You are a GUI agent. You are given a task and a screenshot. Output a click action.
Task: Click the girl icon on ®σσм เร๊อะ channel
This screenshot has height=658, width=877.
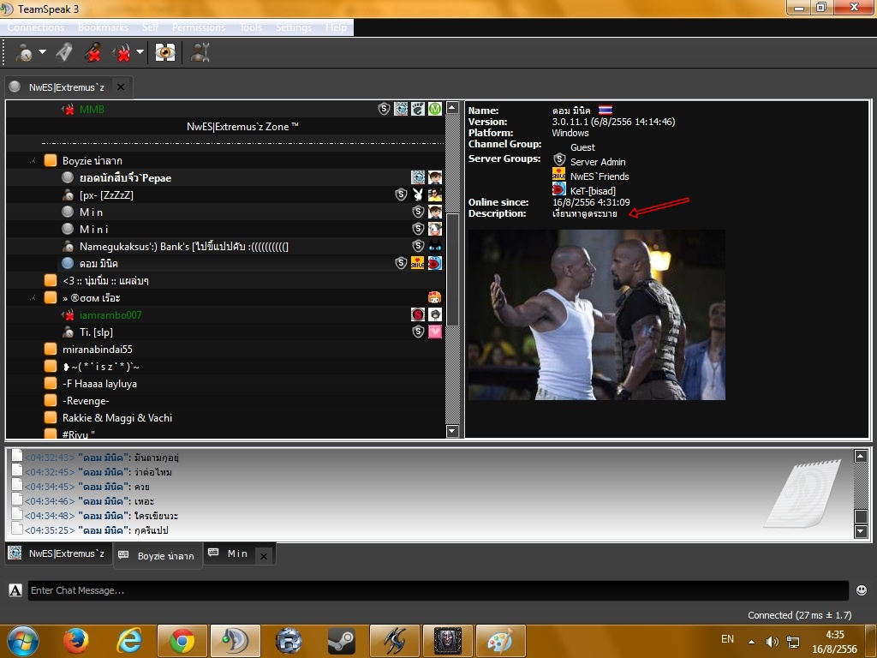(435, 297)
